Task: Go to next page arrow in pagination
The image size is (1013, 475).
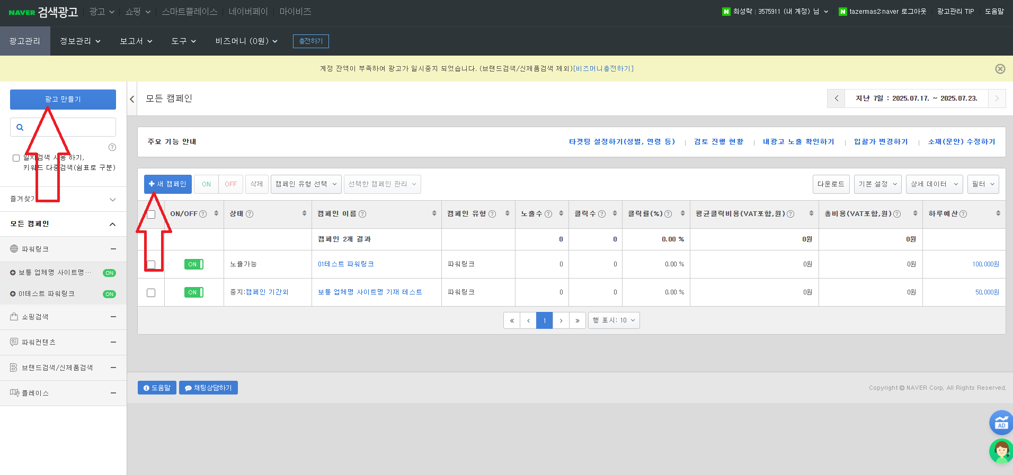Action: point(561,320)
